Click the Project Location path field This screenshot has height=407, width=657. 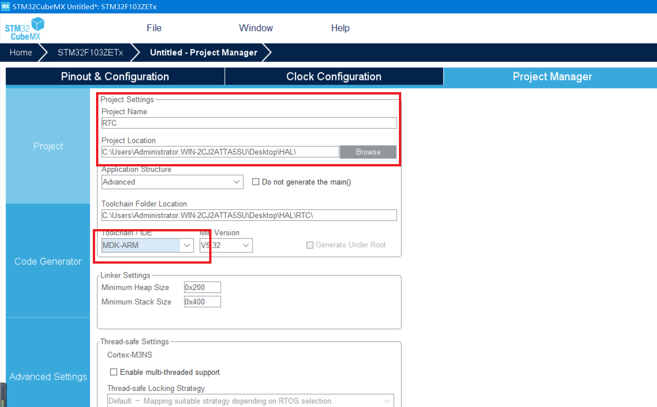[220, 152]
